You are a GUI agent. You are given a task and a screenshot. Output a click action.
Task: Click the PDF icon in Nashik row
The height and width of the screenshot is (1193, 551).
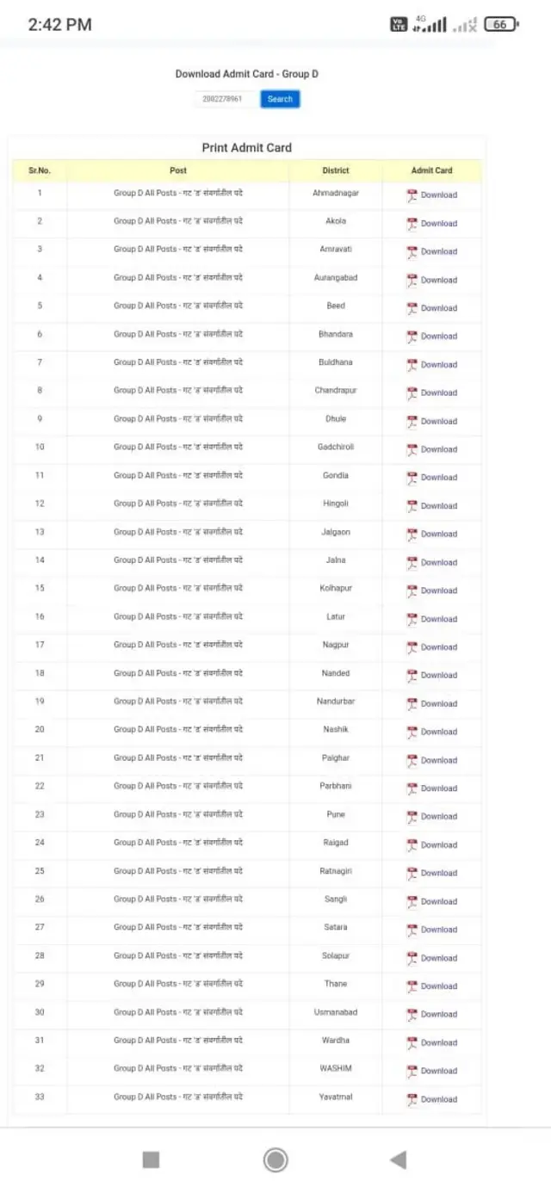point(412,732)
